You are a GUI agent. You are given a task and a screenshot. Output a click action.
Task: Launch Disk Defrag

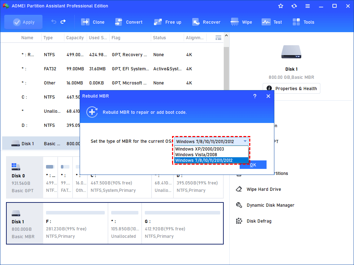point(259,221)
